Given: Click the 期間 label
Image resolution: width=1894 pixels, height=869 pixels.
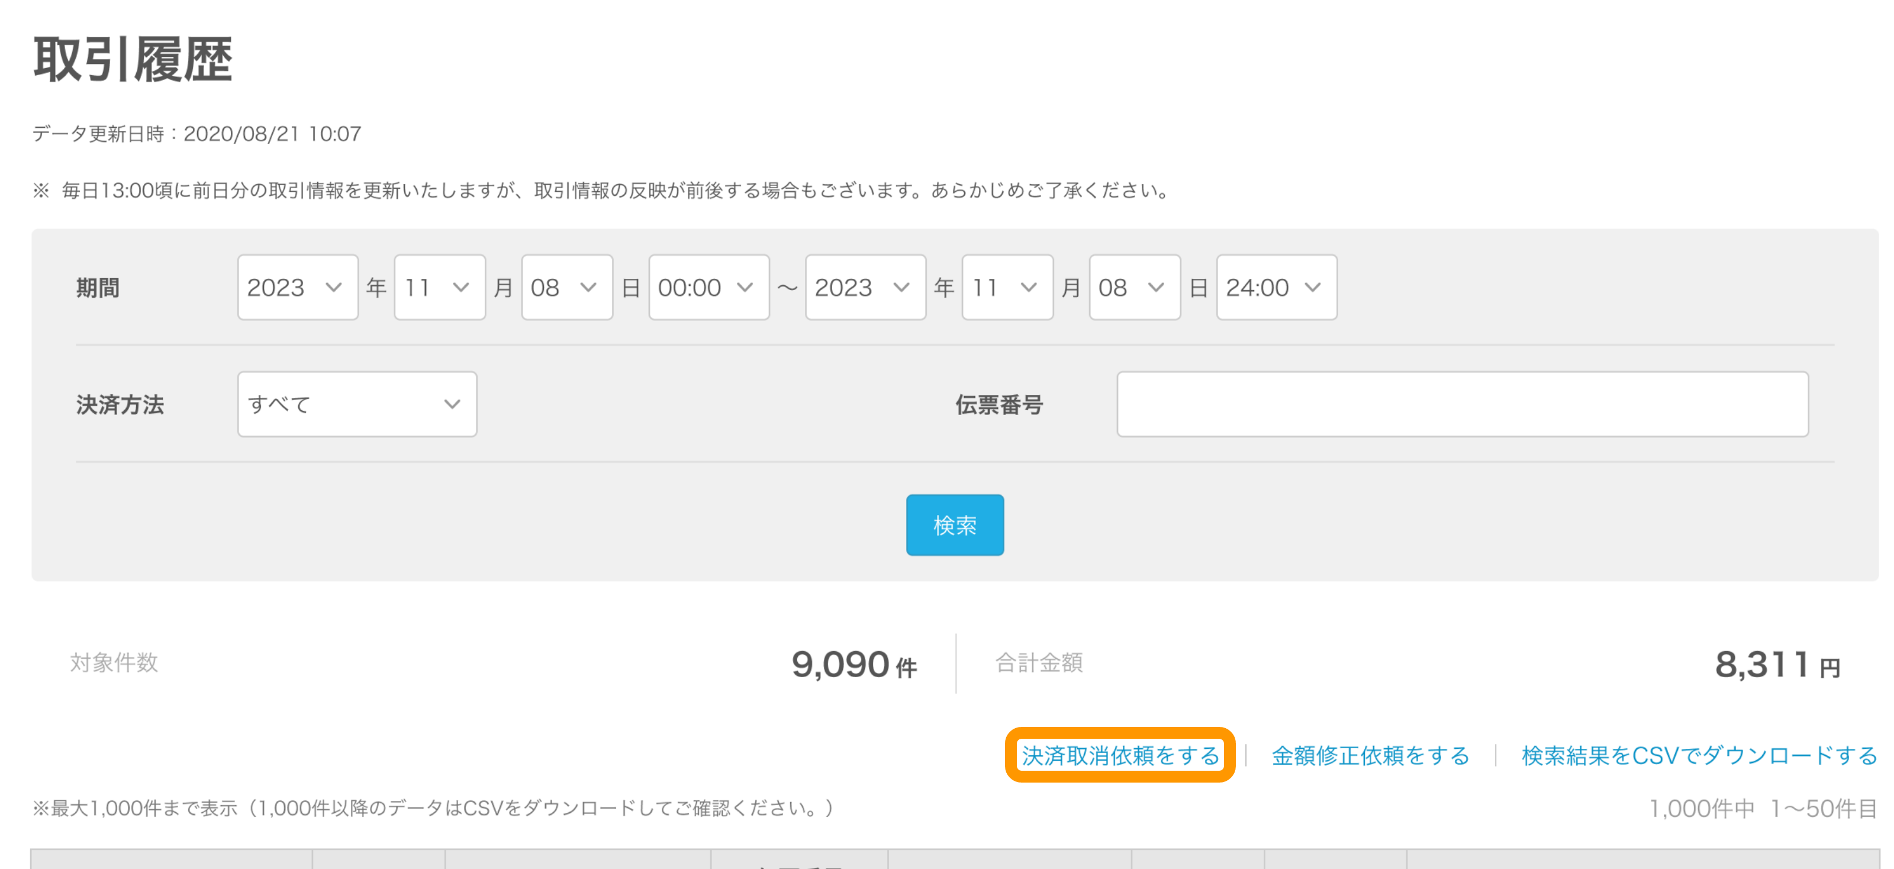Looking at the screenshot, I should click(98, 288).
